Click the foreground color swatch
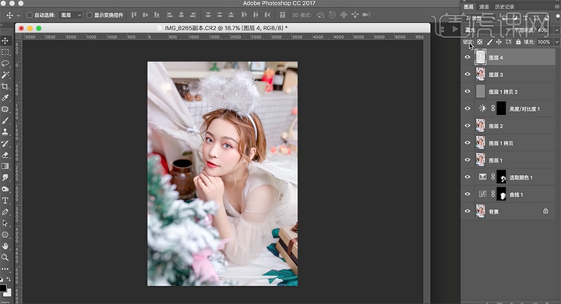This screenshot has width=561, height=304. (2, 288)
